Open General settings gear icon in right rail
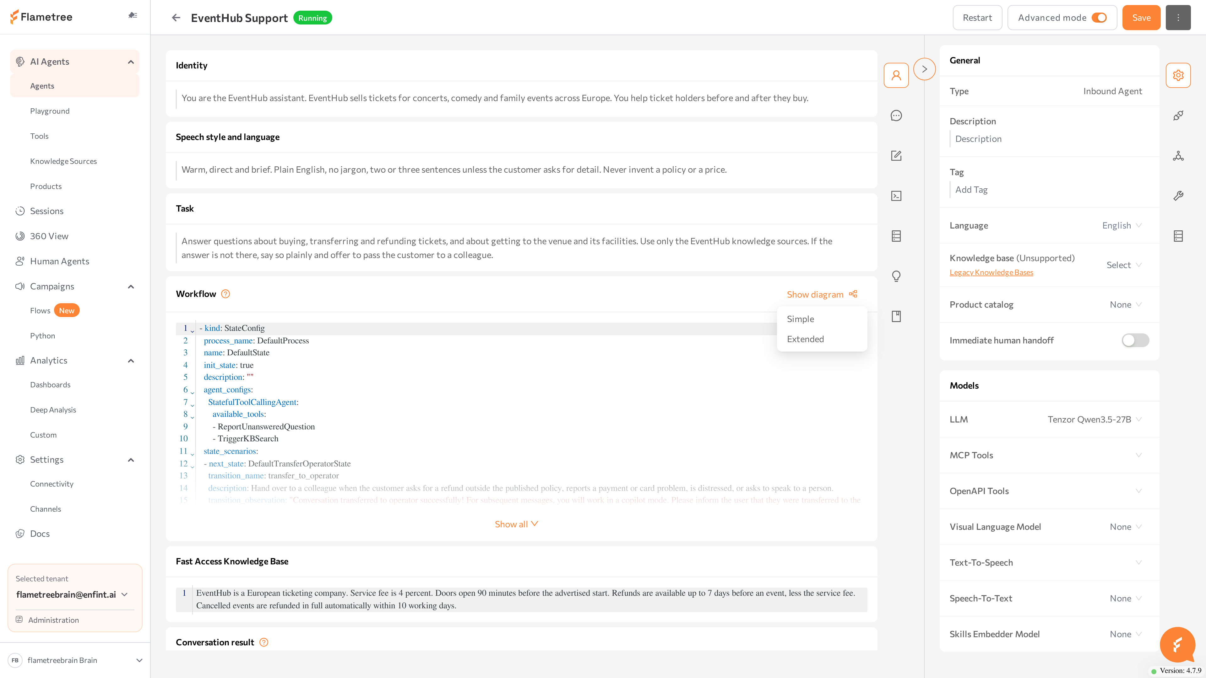 pyautogui.click(x=1178, y=75)
